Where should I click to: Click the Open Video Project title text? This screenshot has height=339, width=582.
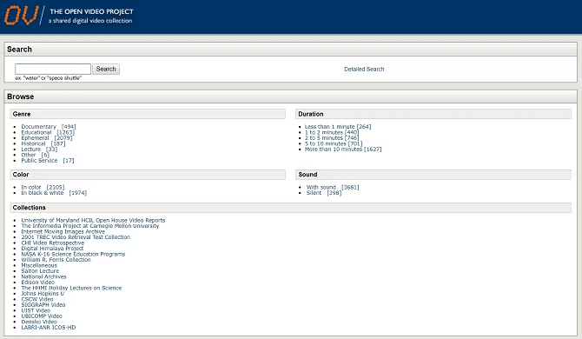click(91, 11)
